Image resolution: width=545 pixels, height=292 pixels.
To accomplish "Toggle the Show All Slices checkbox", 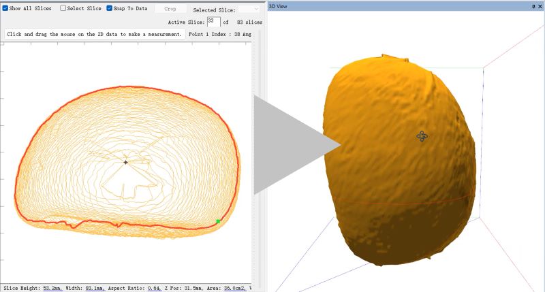I will click(5, 8).
